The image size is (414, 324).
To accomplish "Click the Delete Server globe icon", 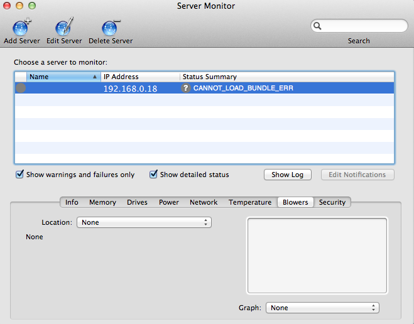I will (111, 28).
